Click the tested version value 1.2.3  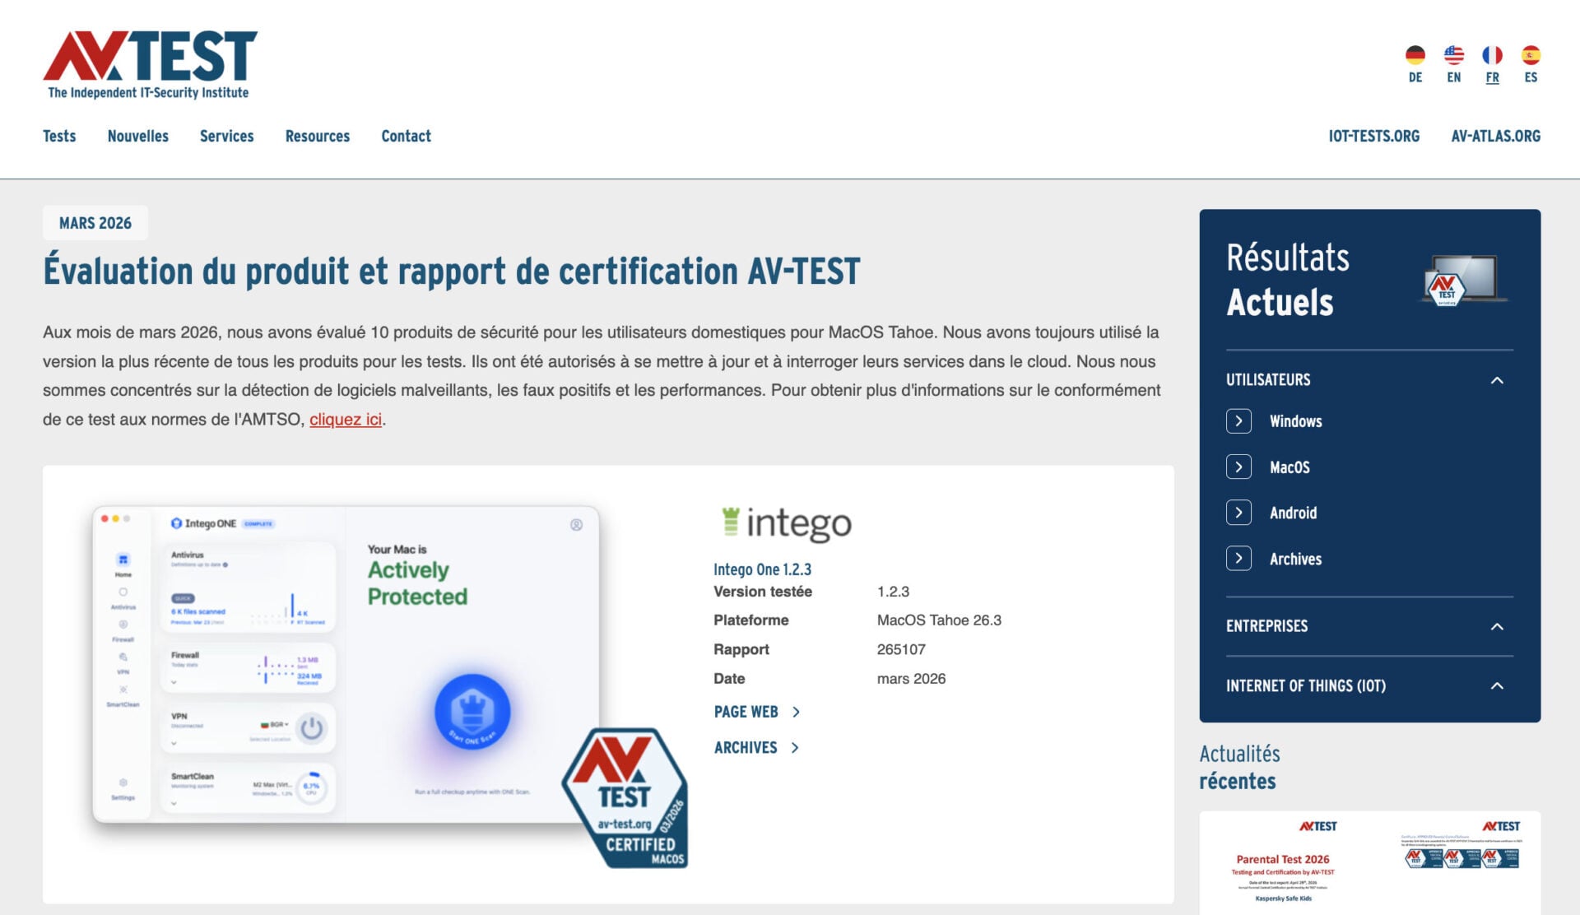(893, 592)
